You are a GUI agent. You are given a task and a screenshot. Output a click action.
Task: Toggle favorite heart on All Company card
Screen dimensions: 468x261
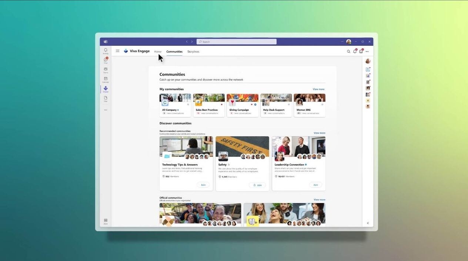click(188, 104)
